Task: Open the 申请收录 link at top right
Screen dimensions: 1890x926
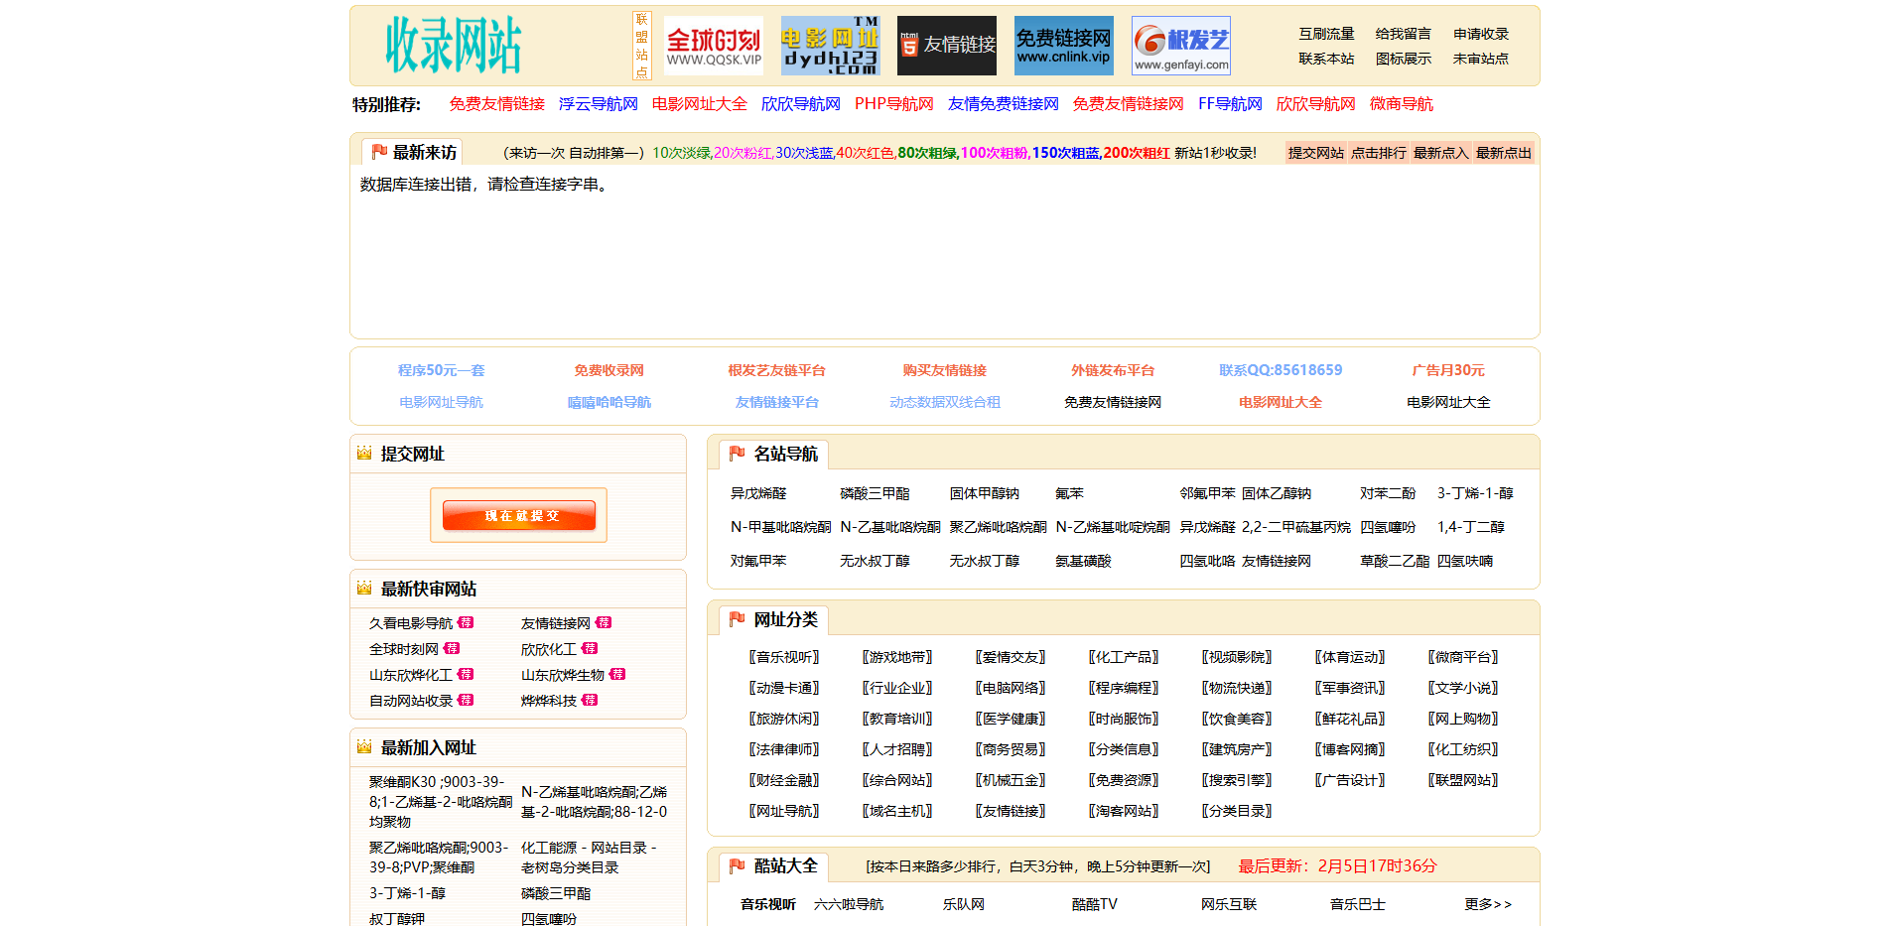Action: click(1478, 33)
